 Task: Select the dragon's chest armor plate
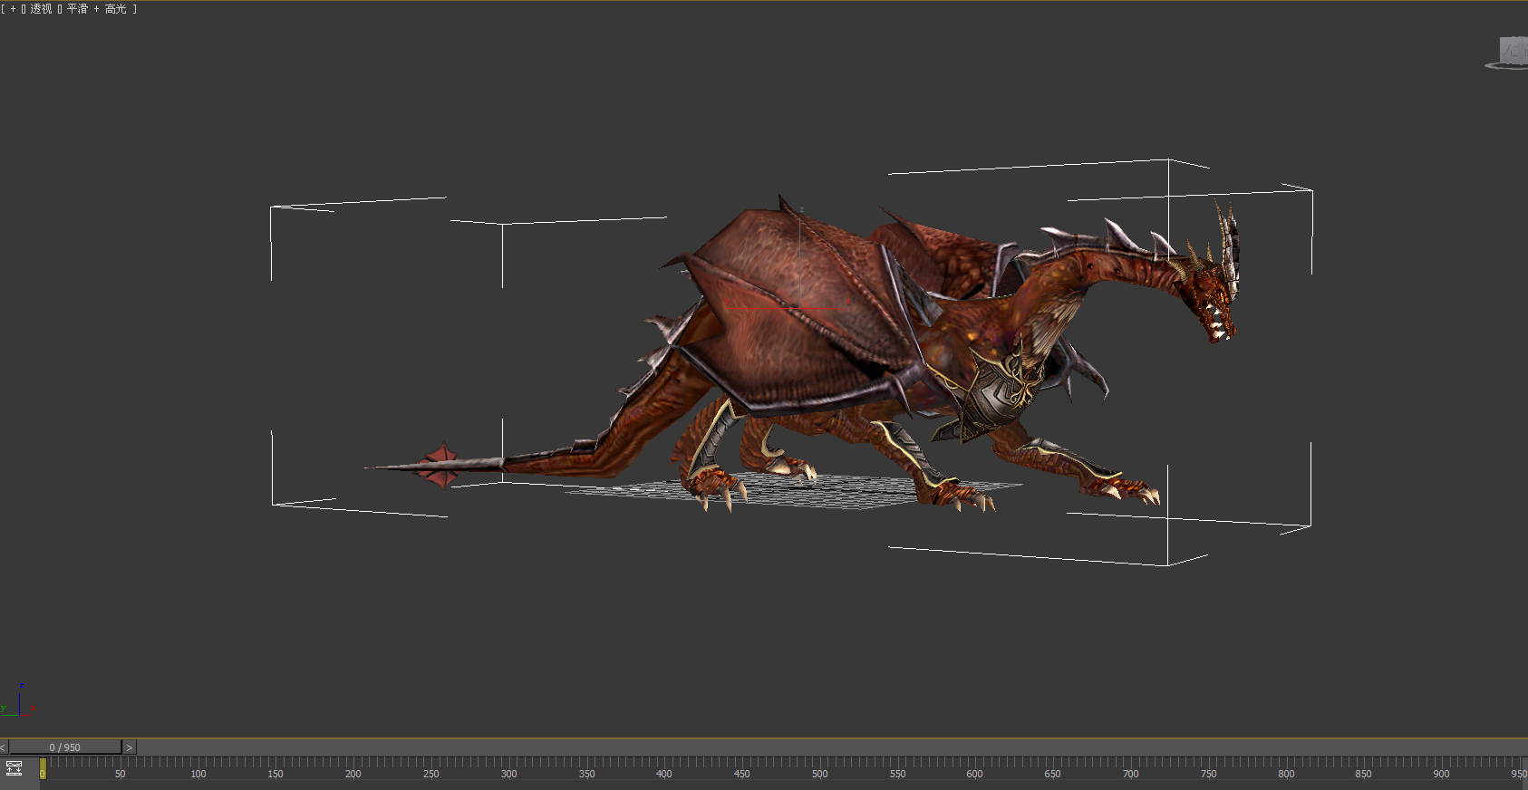pos(997,394)
